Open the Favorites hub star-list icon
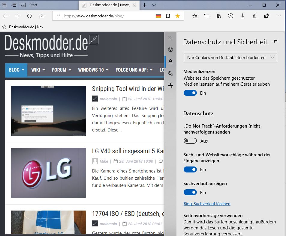The height and width of the screenshot is (236, 286). pyautogui.click(x=195, y=16)
